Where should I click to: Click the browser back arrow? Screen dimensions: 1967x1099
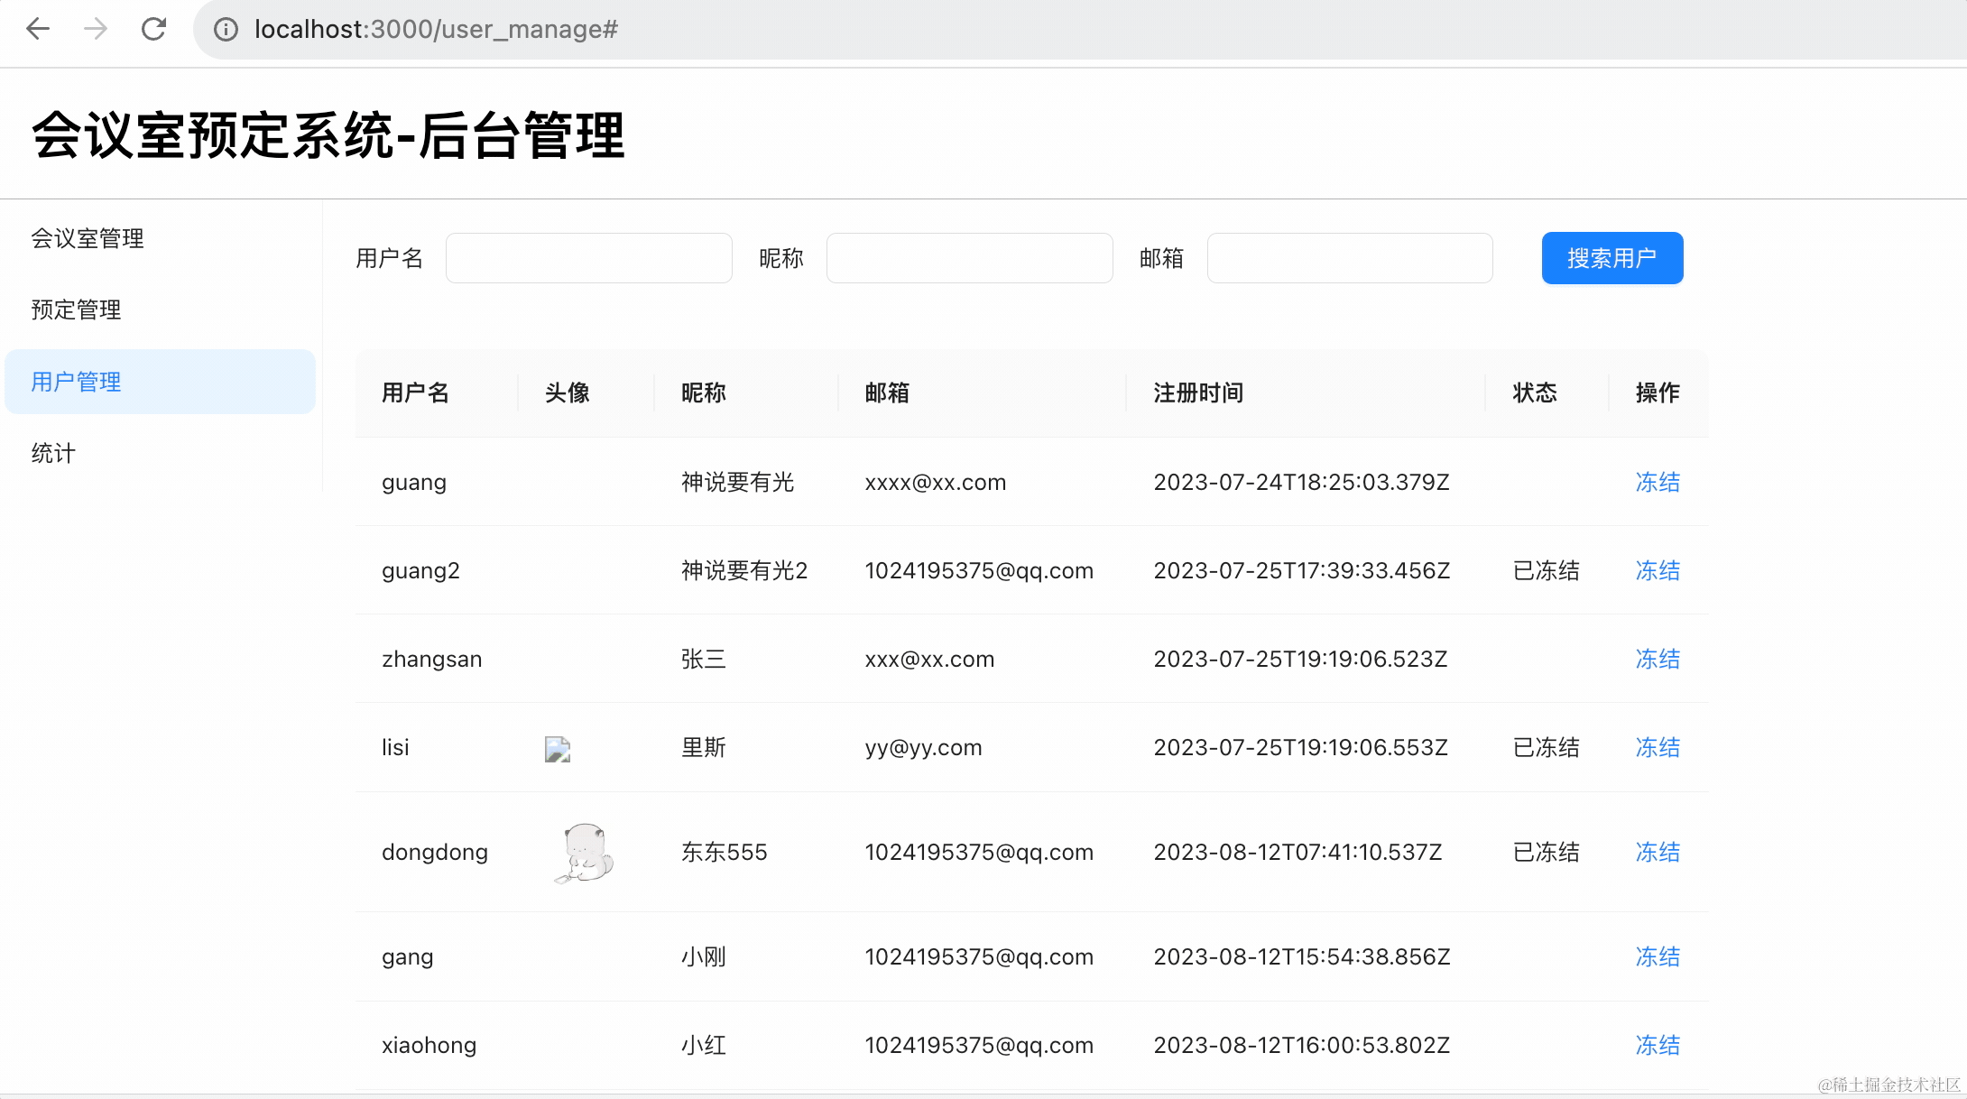[38, 29]
